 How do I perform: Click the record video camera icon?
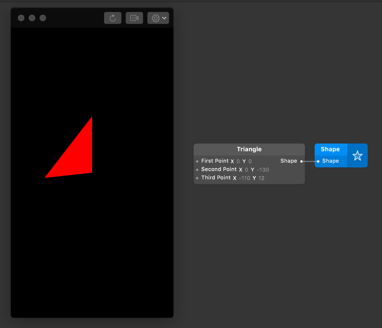pos(134,18)
